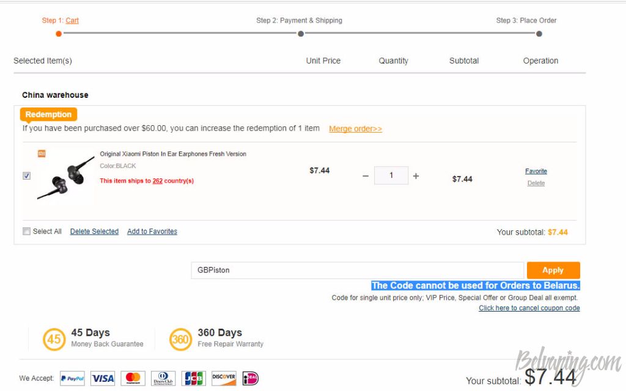Screen dimensions: 626x391
Task: Go to Step 2: Payment & Shipping
Action: (299, 20)
